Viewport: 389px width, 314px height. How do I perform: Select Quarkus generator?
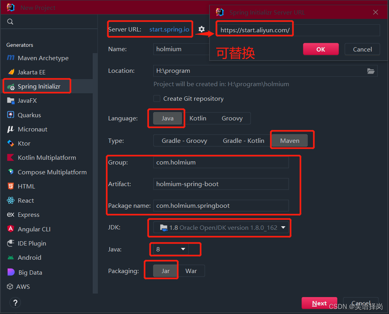point(29,115)
